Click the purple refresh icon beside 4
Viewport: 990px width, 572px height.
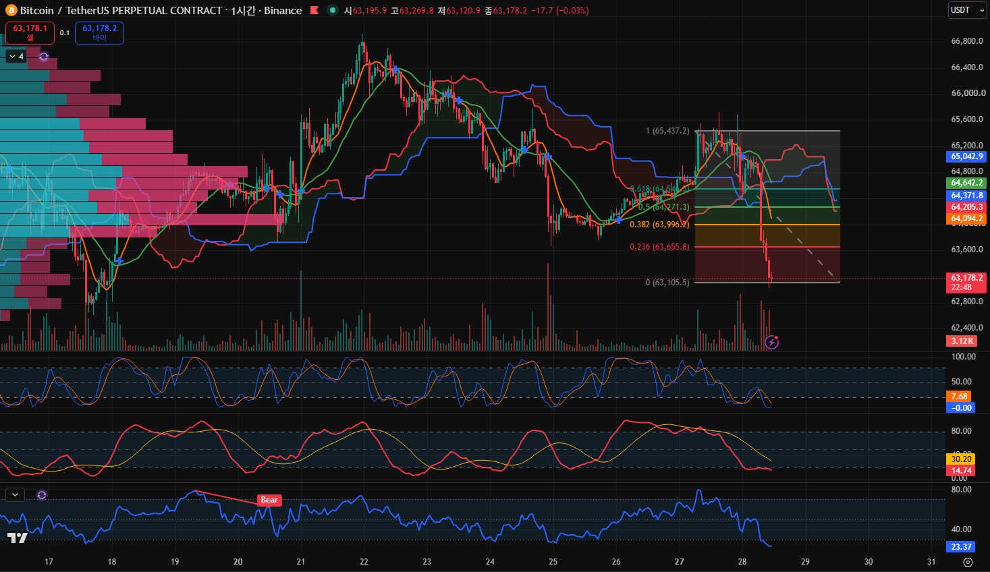pos(44,57)
